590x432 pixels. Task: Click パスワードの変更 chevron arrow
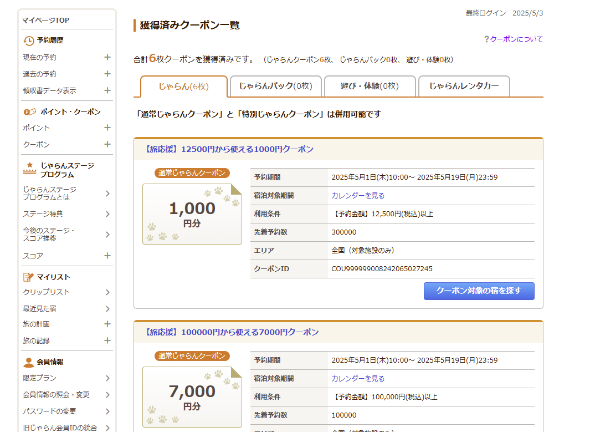tap(107, 411)
